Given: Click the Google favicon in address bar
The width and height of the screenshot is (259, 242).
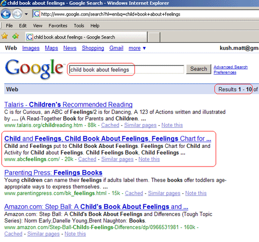Looking at the screenshot, I should coord(37,14).
